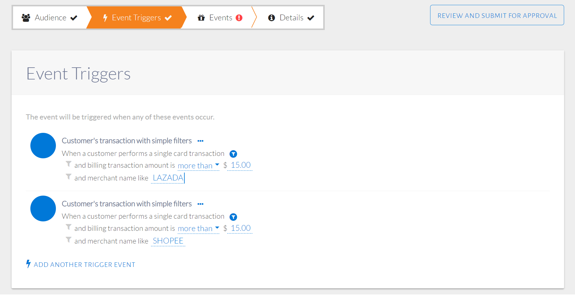Viewport: 575px width, 296px height.
Task: Click the blue filter icon on the SHOPEE trigger
Action: [233, 217]
